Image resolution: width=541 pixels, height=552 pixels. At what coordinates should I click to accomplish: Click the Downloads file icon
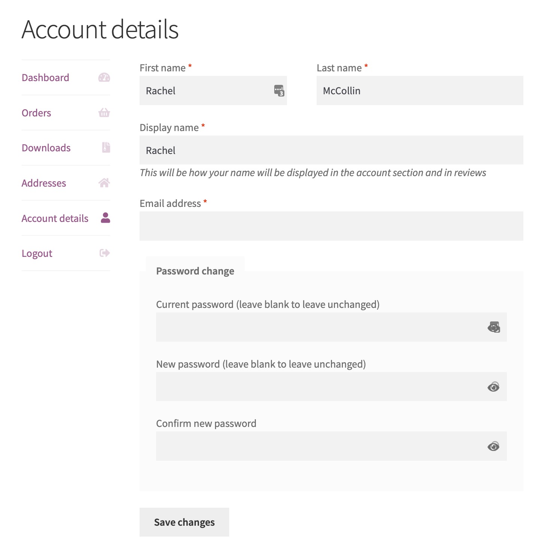click(106, 147)
